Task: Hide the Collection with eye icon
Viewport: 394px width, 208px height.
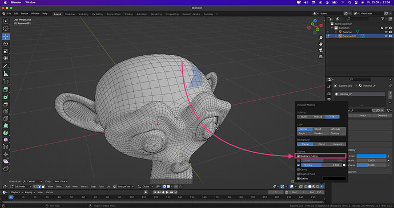Action: pyautogui.click(x=386, y=28)
